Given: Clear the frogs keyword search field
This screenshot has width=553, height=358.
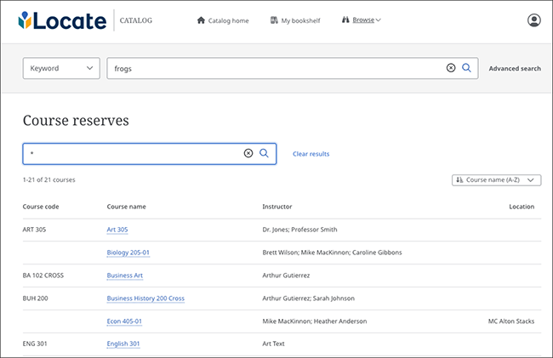Looking at the screenshot, I should point(451,68).
